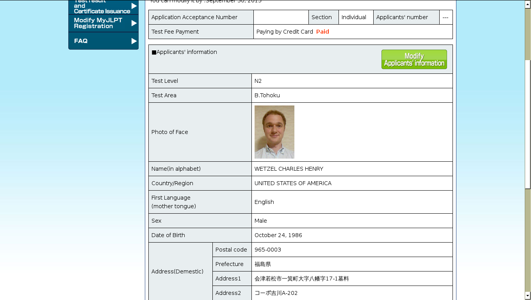The height and width of the screenshot is (300, 531).
Task: Select the Test Level row showing N2
Action: click(x=301, y=80)
